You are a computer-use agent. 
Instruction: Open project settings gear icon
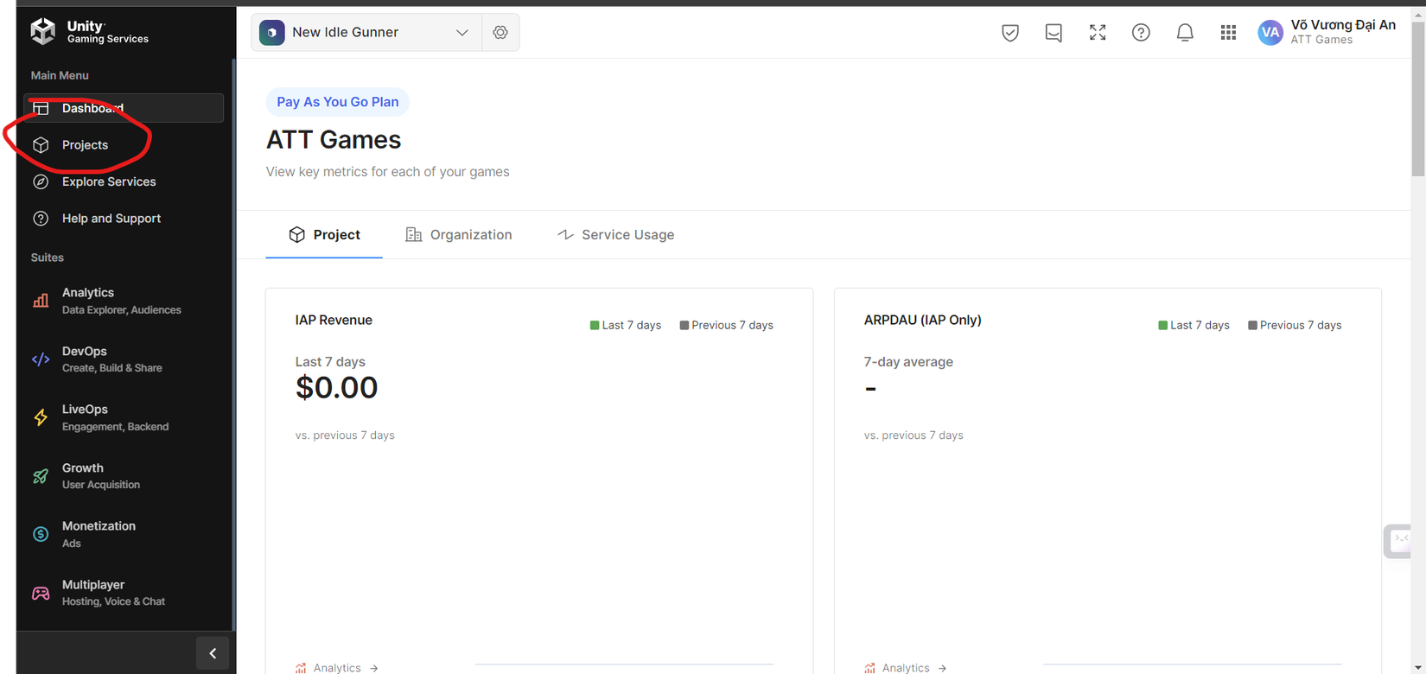pyautogui.click(x=500, y=32)
